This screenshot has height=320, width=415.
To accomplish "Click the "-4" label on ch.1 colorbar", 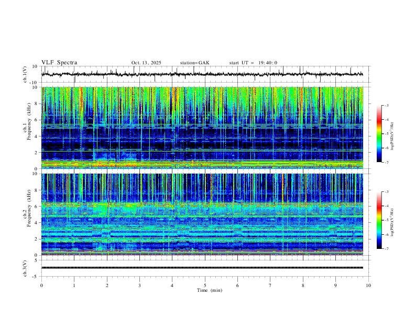I will [386, 120].
